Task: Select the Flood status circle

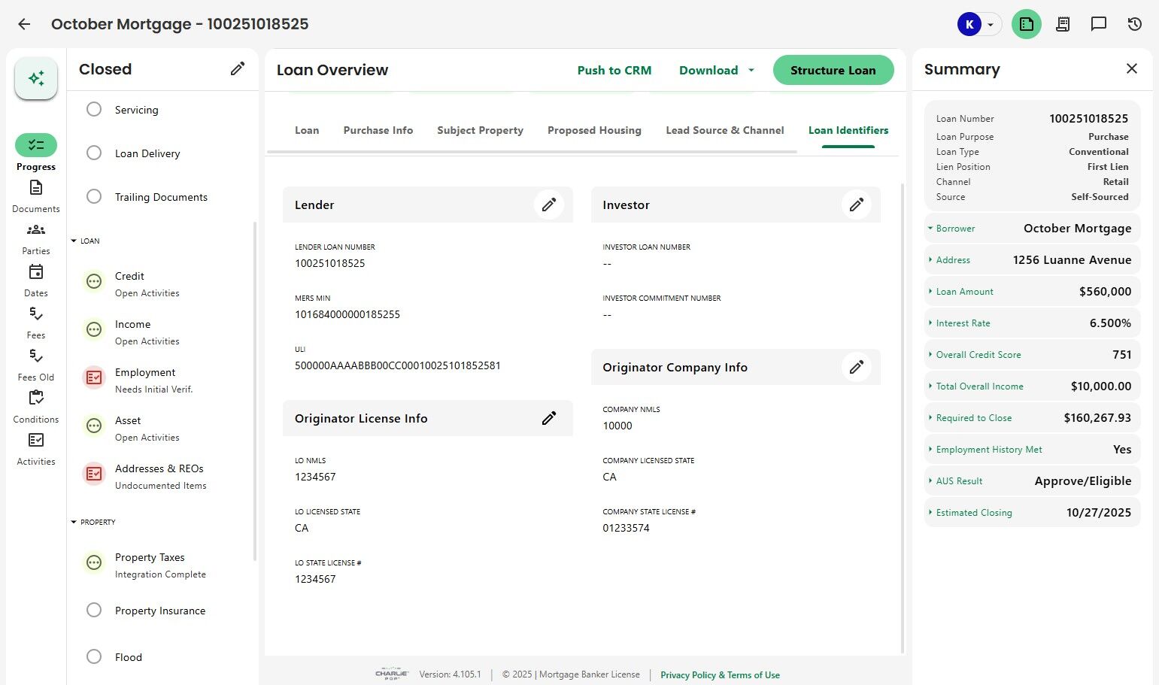Action: (x=94, y=657)
